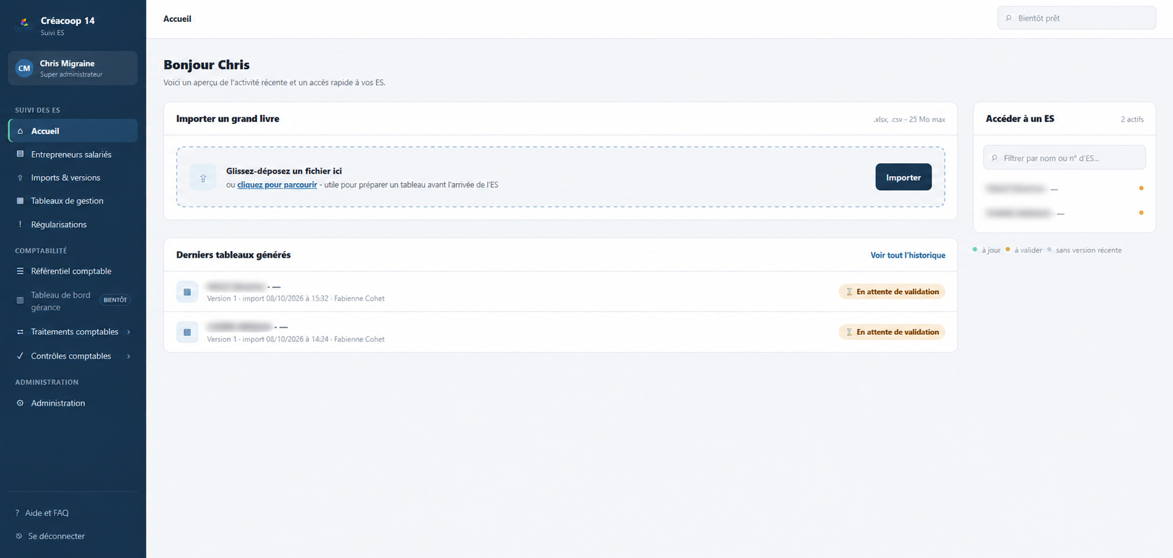
Task: Click the Se déconnecter logout icon
Action: point(19,536)
